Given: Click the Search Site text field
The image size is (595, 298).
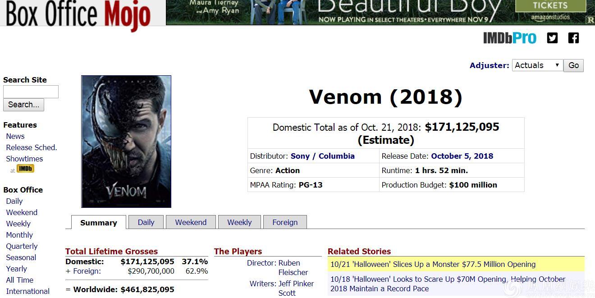Looking at the screenshot, I should [x=31, y=92].
